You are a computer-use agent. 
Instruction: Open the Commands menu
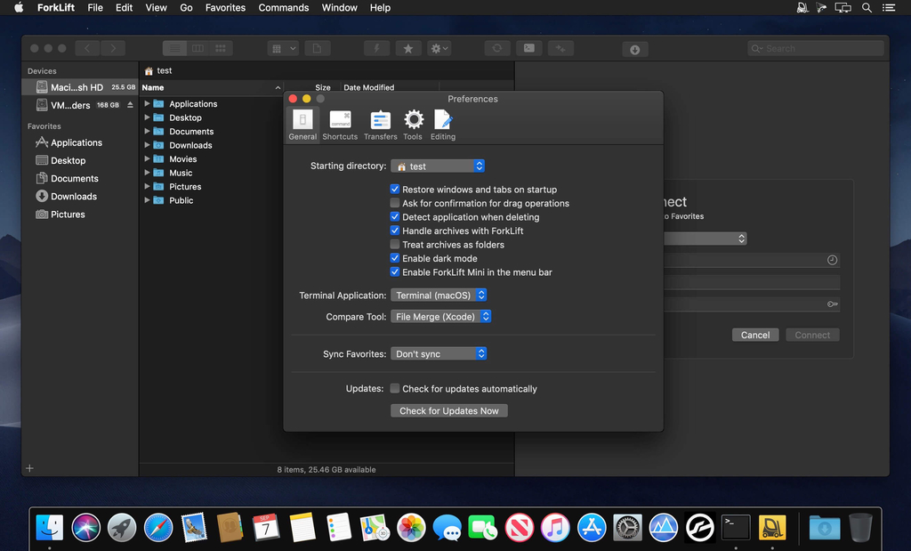pyautogui.click(x=284, y=8)
